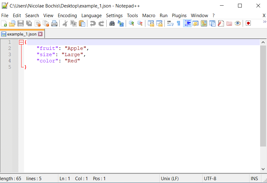The image size is (267, 183).
Task: Toggle show all characters
Action: 178,23
